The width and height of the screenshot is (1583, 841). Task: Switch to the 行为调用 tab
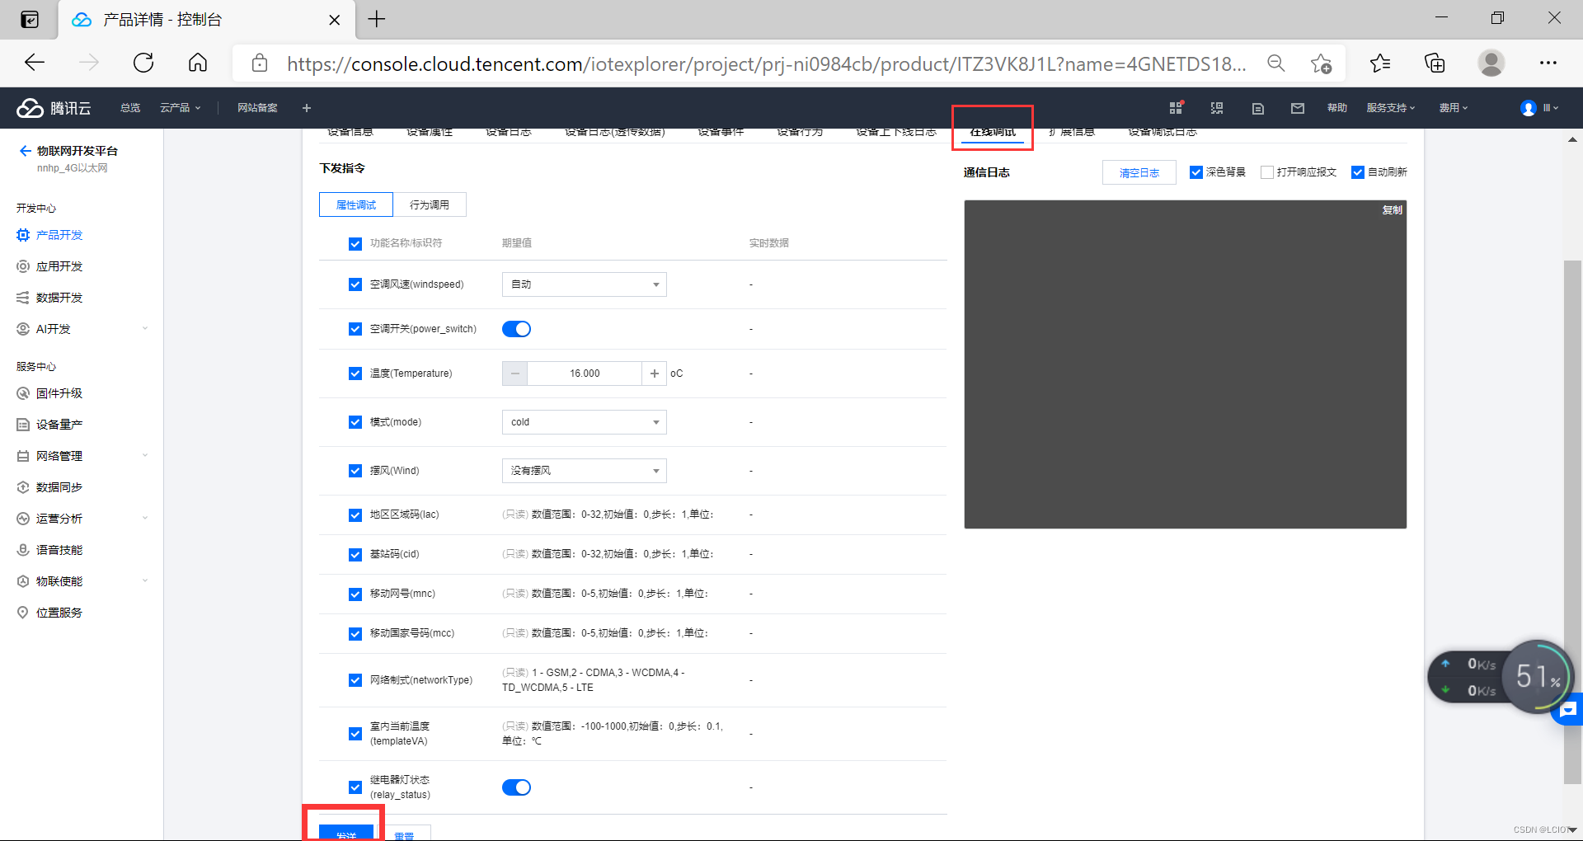(430, 204)
